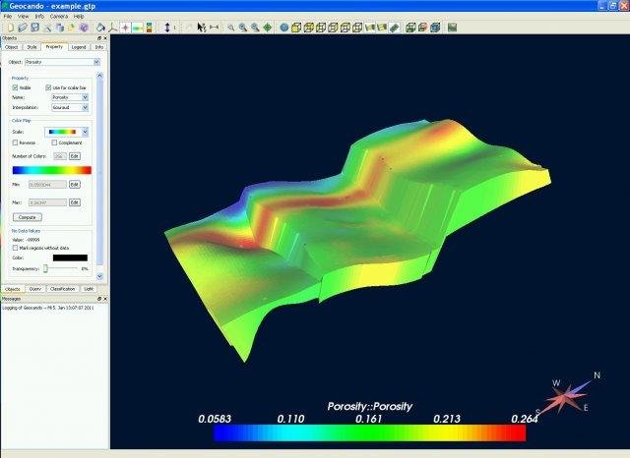Image resolution: width=630 pixels, height=458 pixels.
Task: Click the Min value input field
Action: click(x=48, y=184)
